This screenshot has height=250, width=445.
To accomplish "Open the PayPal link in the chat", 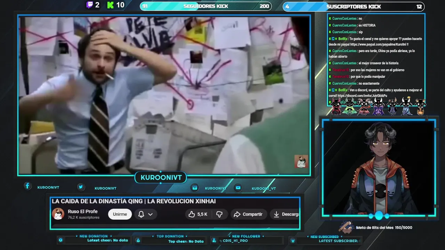I will coord(379,44).
